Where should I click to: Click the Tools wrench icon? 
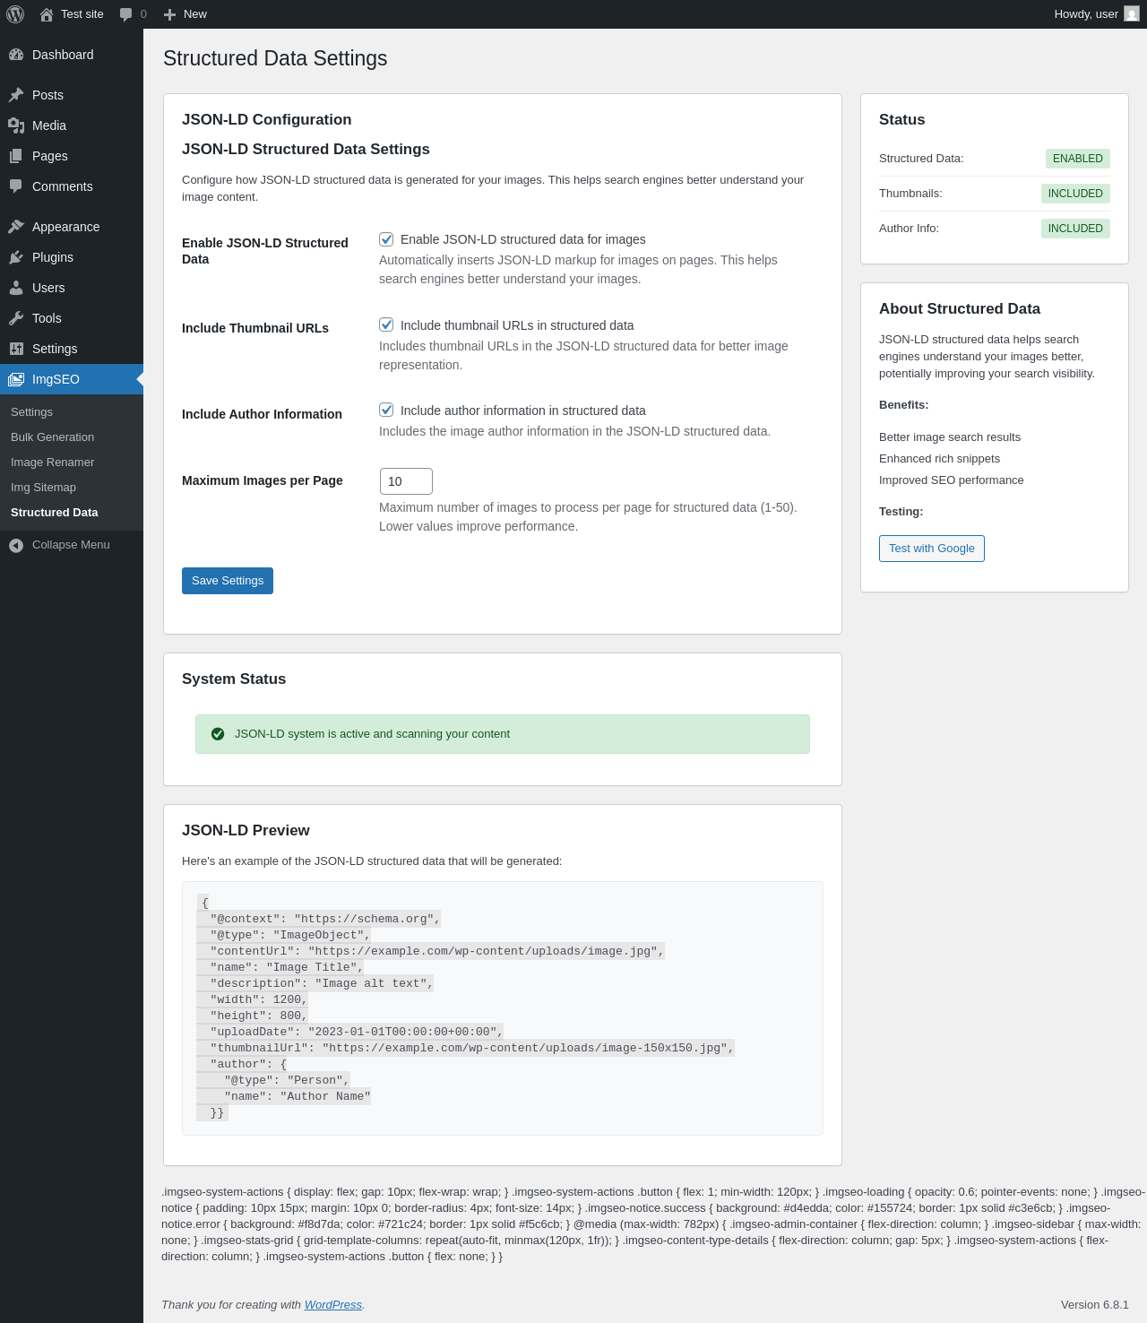click(16, 318)
